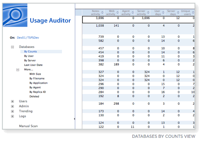Image resolution: width=200 pixels, height=142 pixels.
Task: Open the Deleted databases view
Action: coord(34,96)
